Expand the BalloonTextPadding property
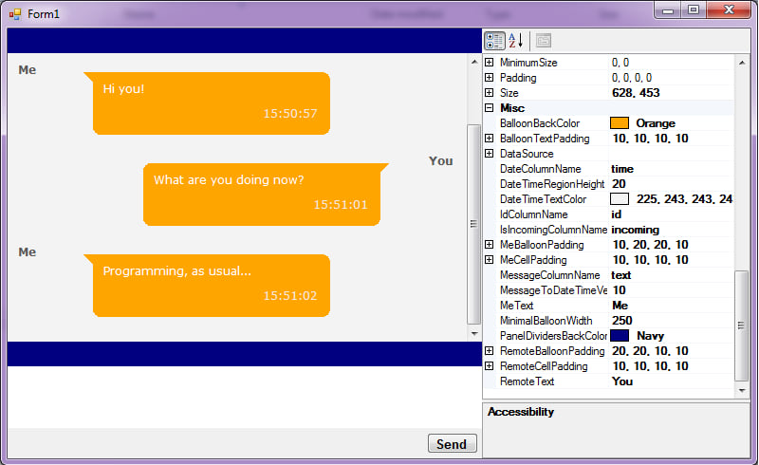The width and height of the screenshot is (759, 465). coord(490,138)
